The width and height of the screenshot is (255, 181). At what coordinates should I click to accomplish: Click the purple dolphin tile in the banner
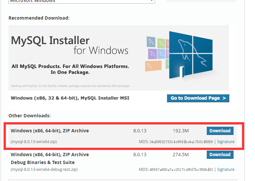click(x=152, y=54)
